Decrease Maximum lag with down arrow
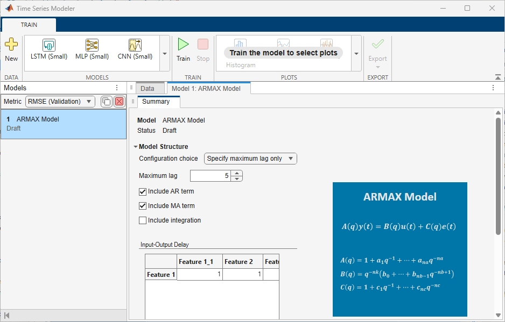Viewport: 505px width, 322px height. (x=237, y=178)
